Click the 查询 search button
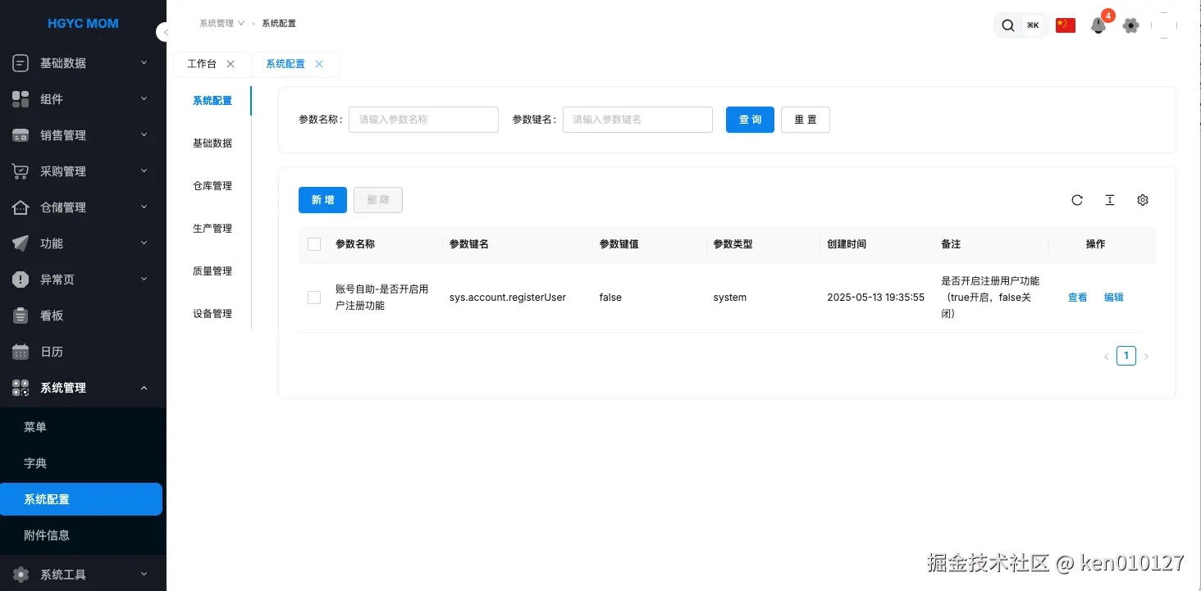 [750, 120]
